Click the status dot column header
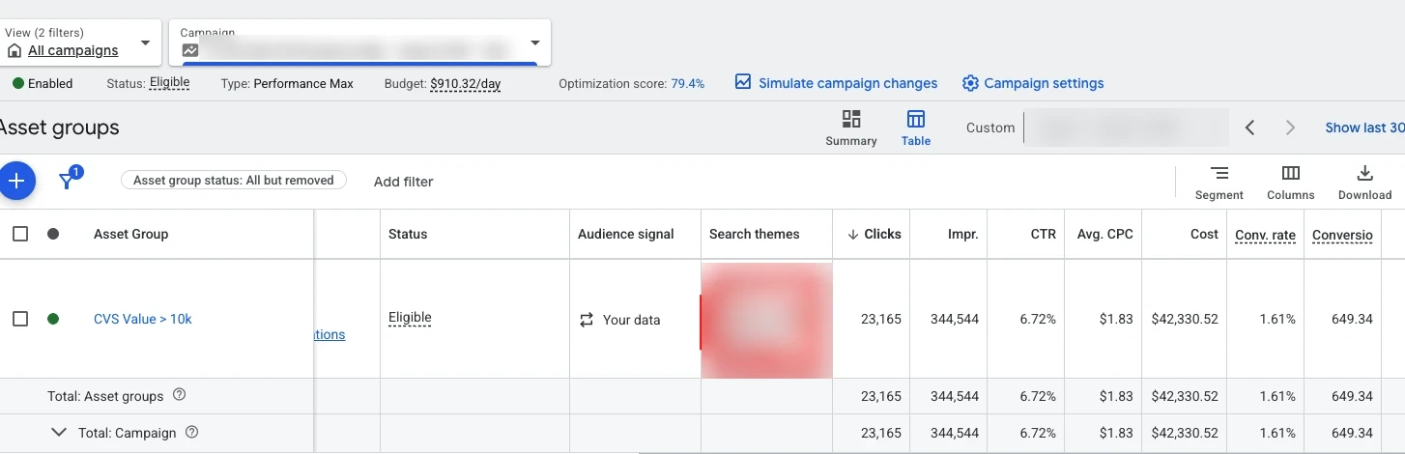Image resolution: width=1405 pixels, height=454 pixels. 53,234
